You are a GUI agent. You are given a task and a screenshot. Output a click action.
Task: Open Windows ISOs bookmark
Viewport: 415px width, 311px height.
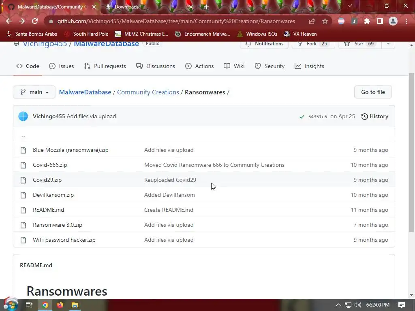[x=257, y=34]
